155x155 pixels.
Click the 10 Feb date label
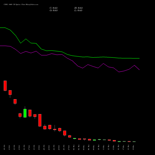(x=4, y=147)
